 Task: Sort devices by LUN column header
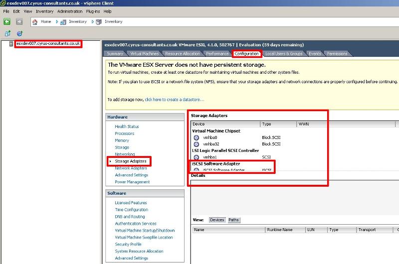(x=316, y=230)
